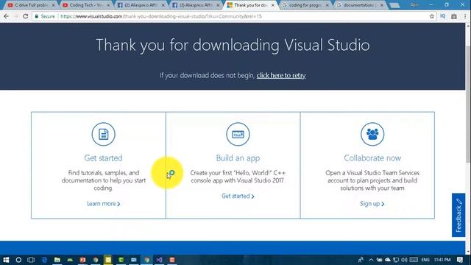Open the Feedback side button

coord(458,215)
